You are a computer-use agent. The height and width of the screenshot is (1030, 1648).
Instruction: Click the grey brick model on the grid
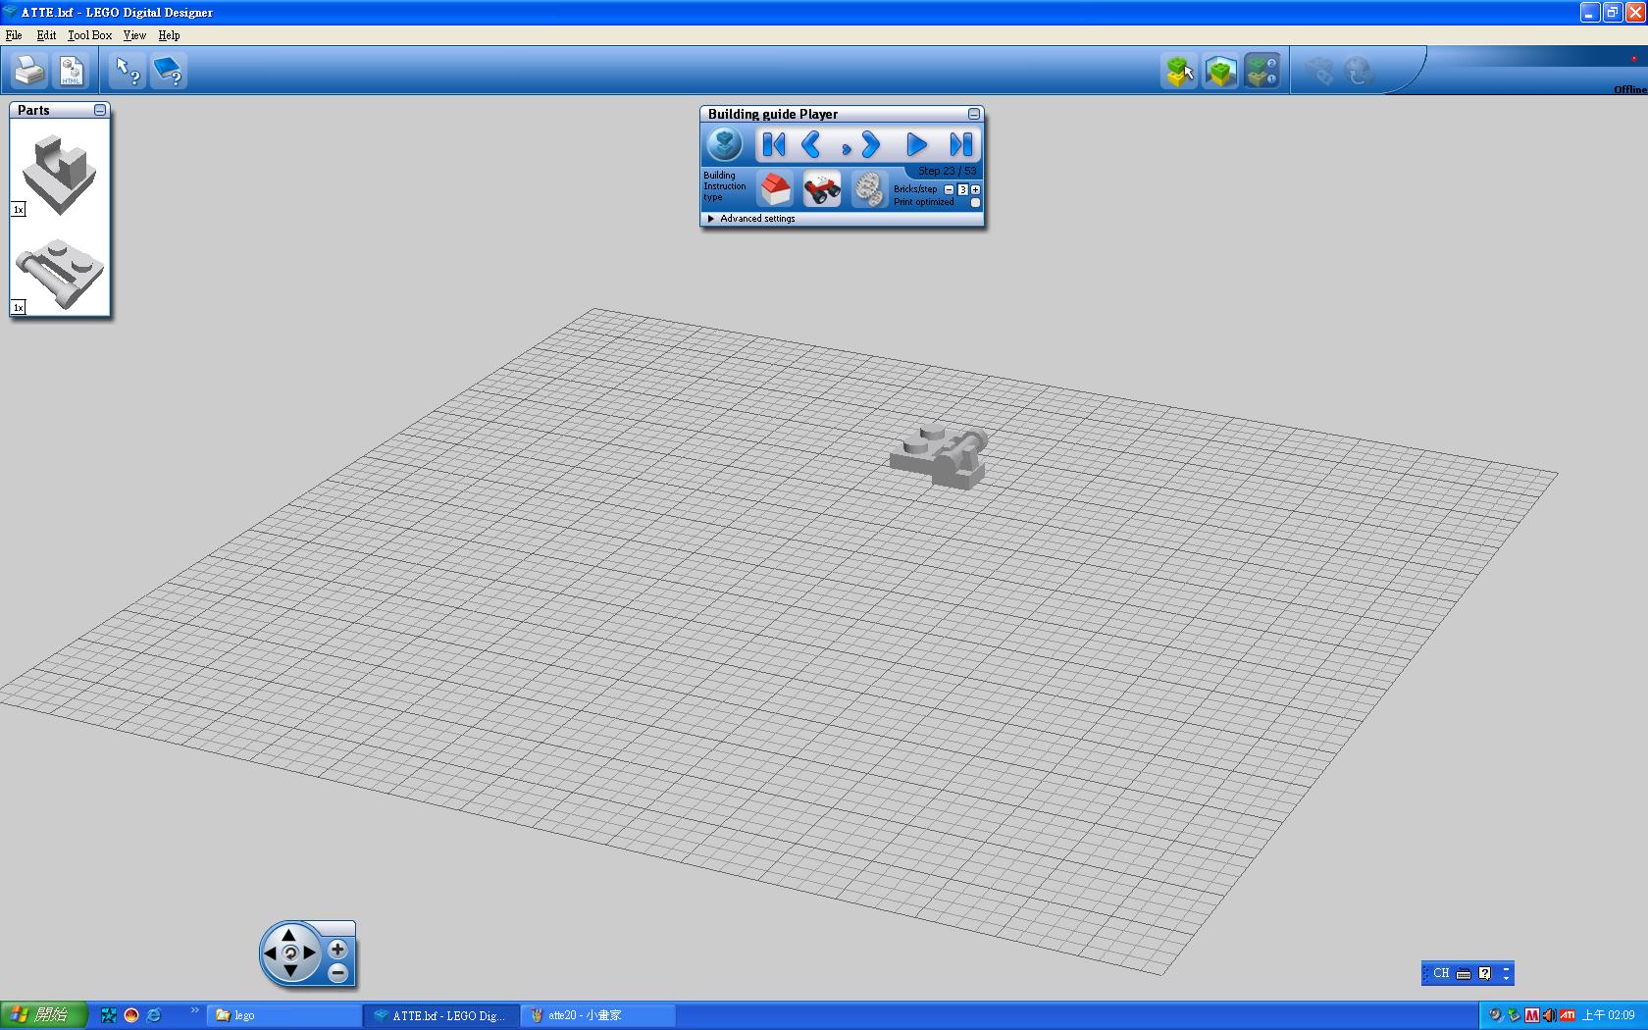(x=939, y=456)
